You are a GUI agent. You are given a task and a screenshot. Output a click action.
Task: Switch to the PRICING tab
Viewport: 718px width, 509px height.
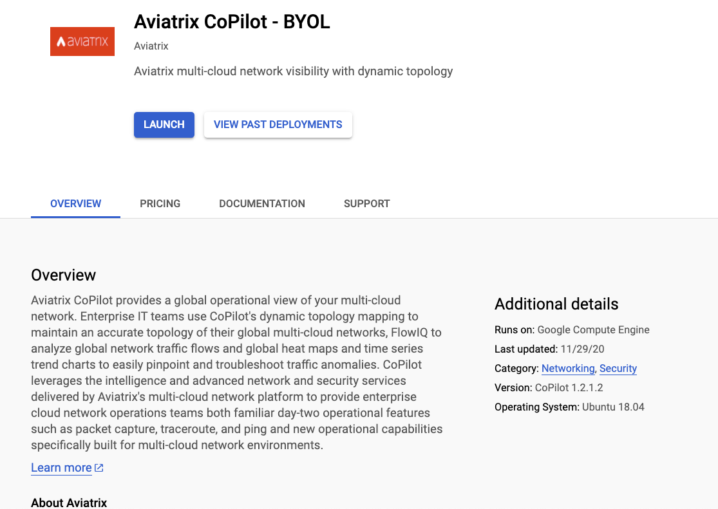pyautogui.click(x=160, y=203)
